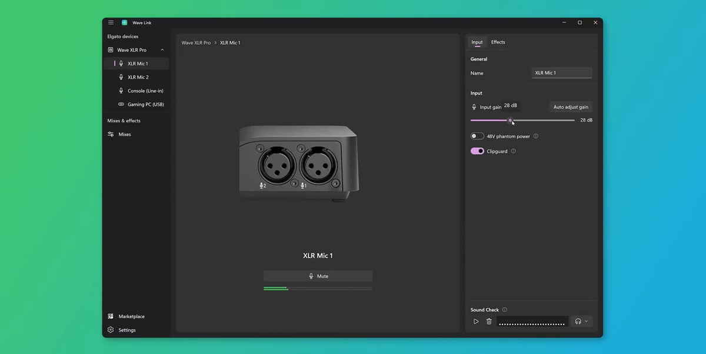
Task: Go to Wave XLR Pro breadcrumb
Action: point(196,43)
